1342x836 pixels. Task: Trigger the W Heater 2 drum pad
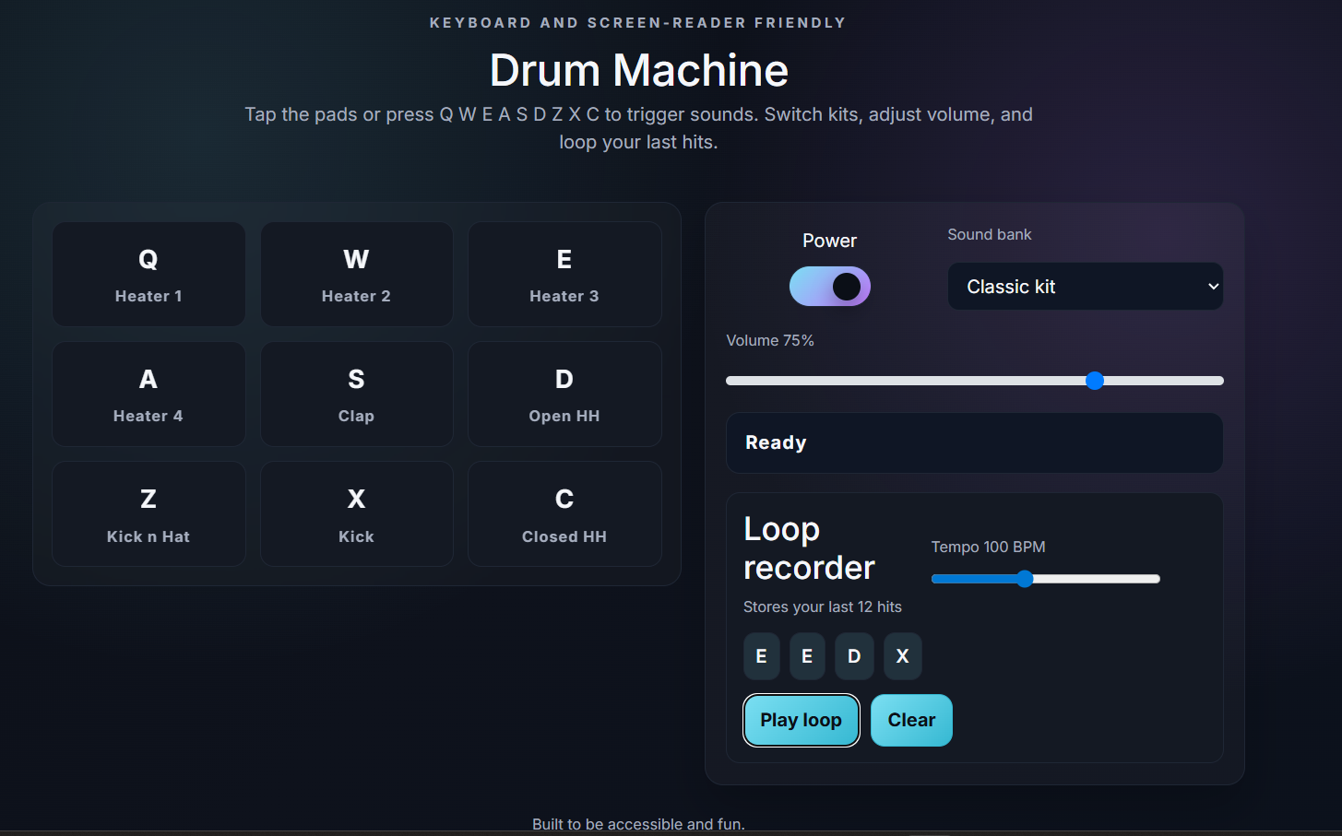(x=356, y=274)
